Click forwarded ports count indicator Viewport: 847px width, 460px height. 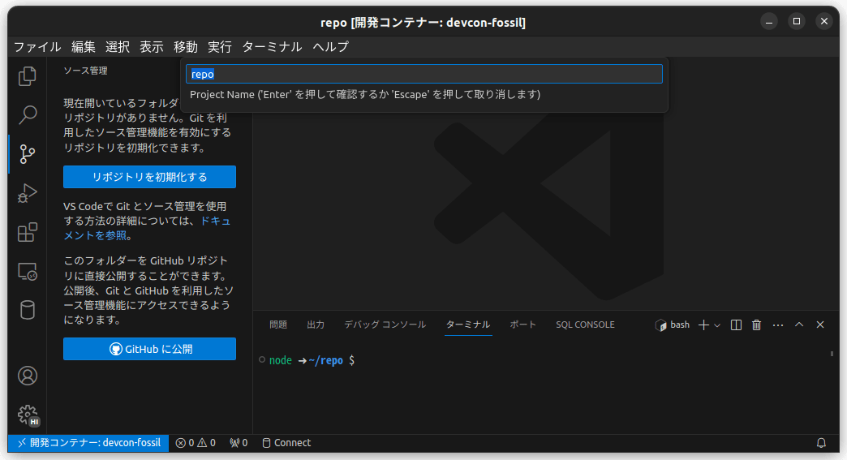click(239, 443)
